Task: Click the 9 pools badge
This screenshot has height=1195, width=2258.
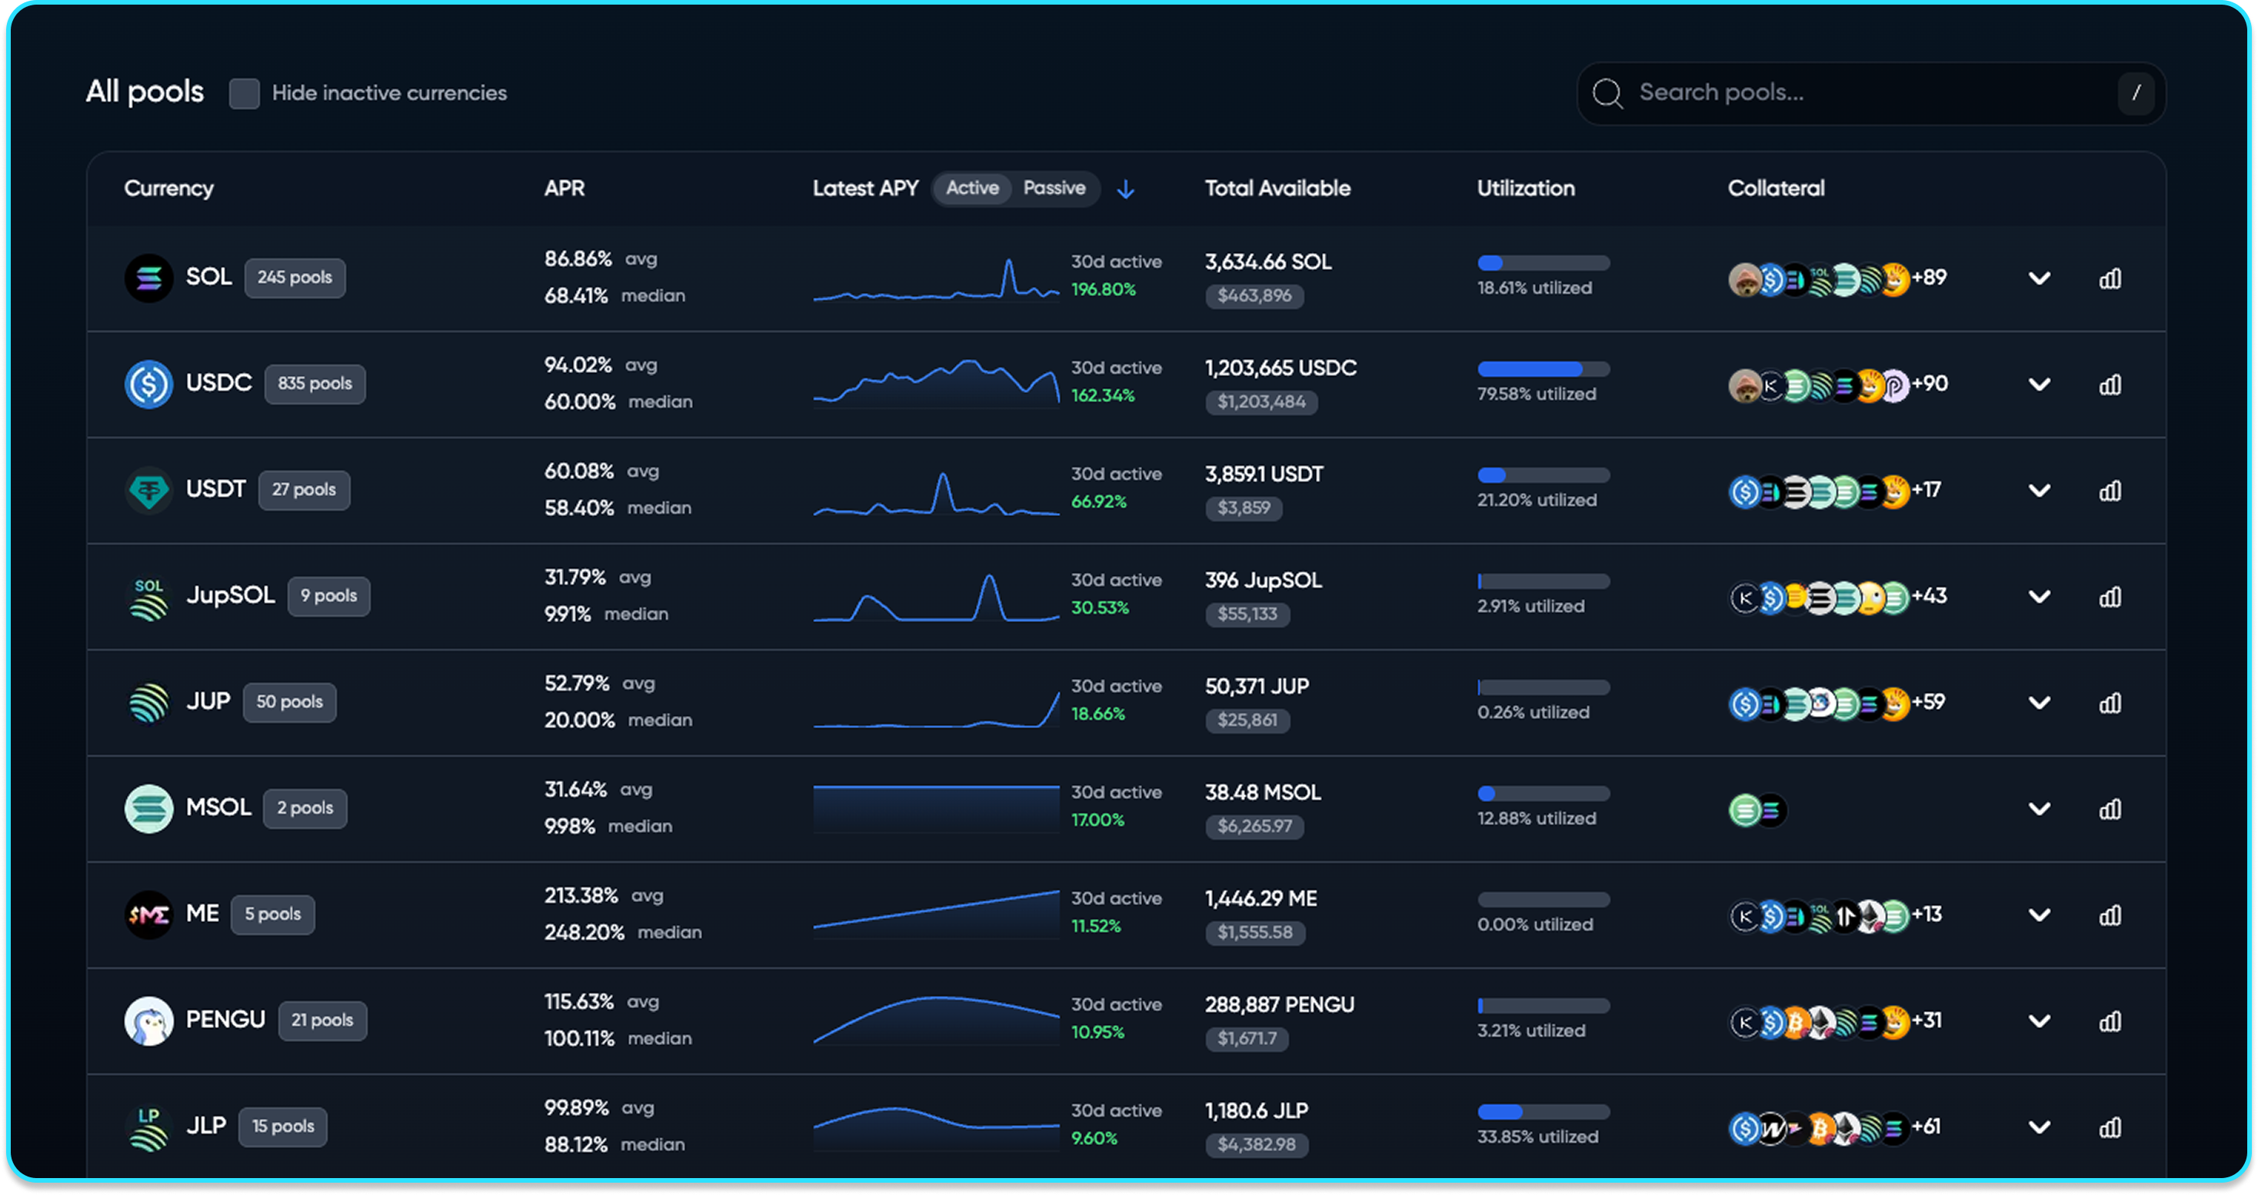Action: tap(328, 596)
